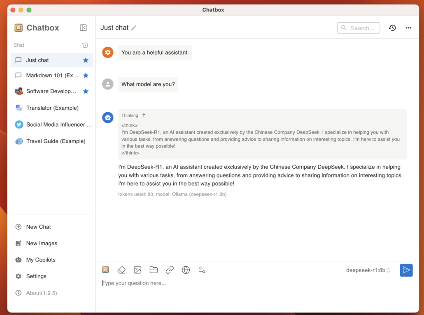Click the tokens used model info line
Screen dimensions: 424x315
(172, 194)
